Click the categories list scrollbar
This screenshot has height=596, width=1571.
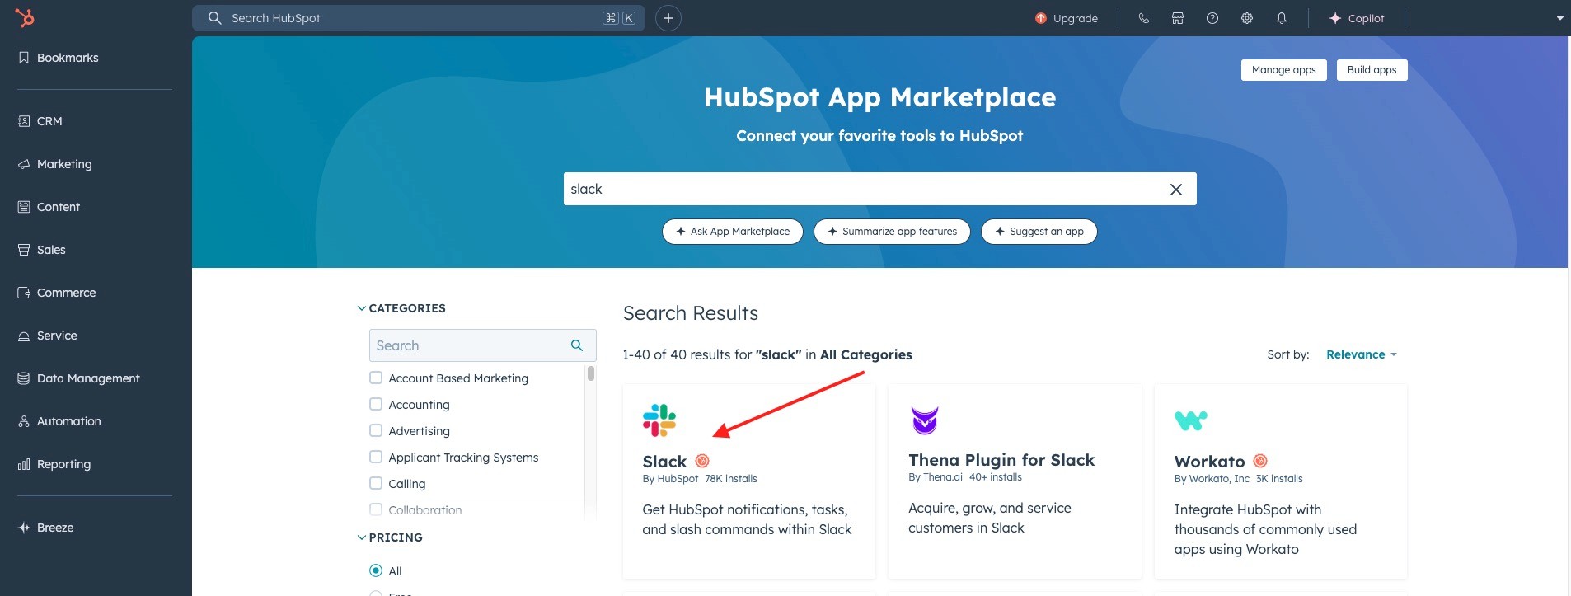point(590,373)
